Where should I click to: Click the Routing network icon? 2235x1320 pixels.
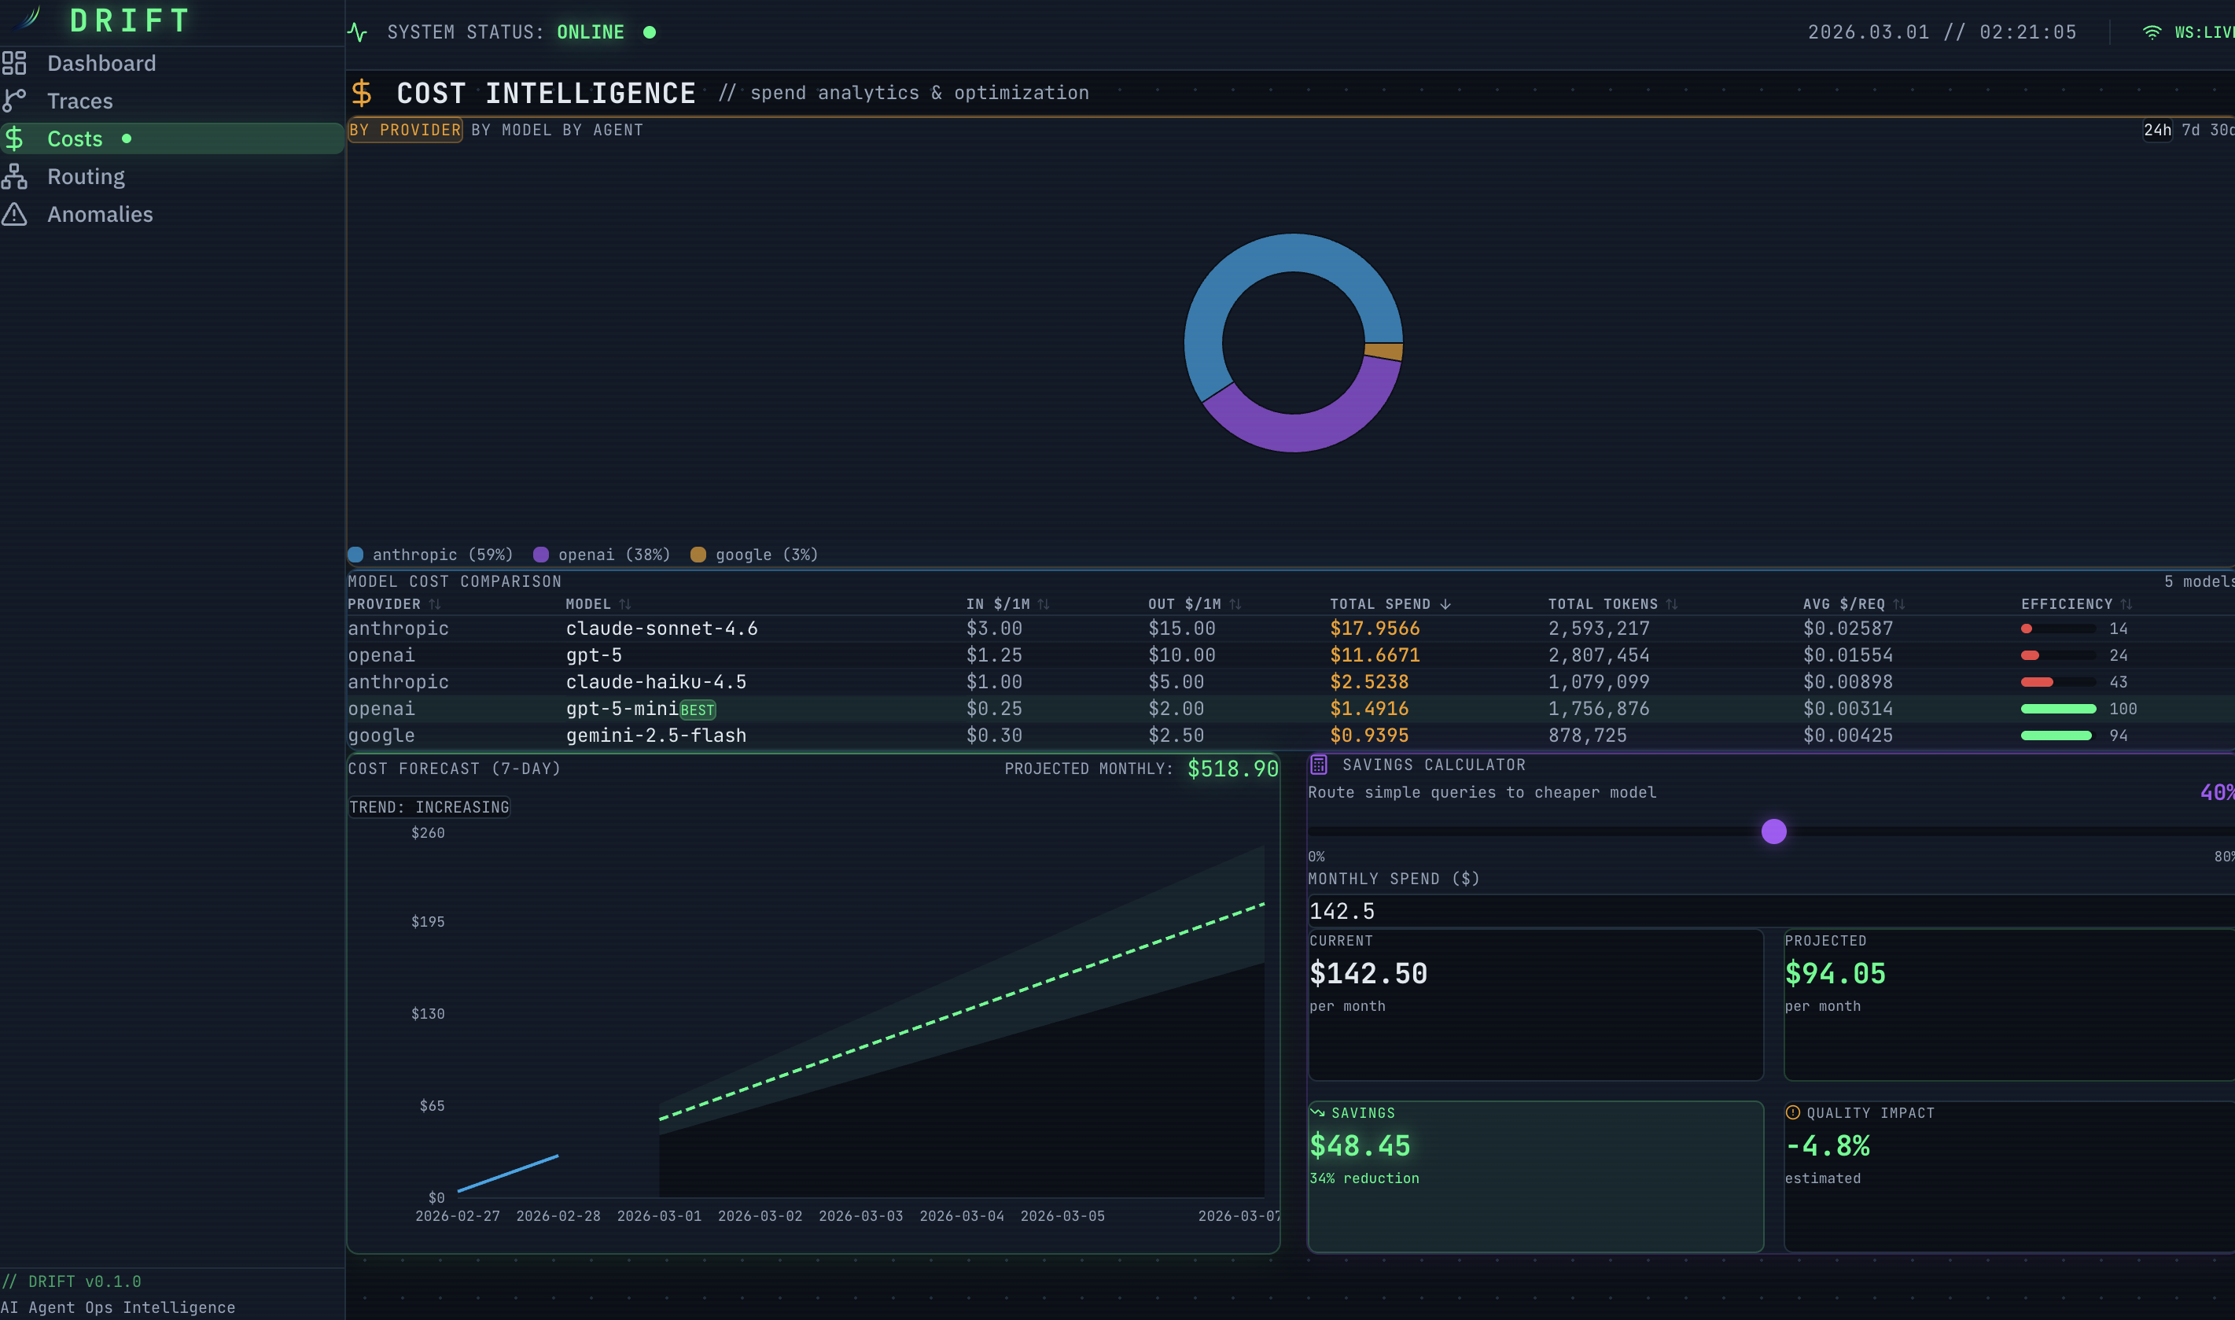pos(14,176)
